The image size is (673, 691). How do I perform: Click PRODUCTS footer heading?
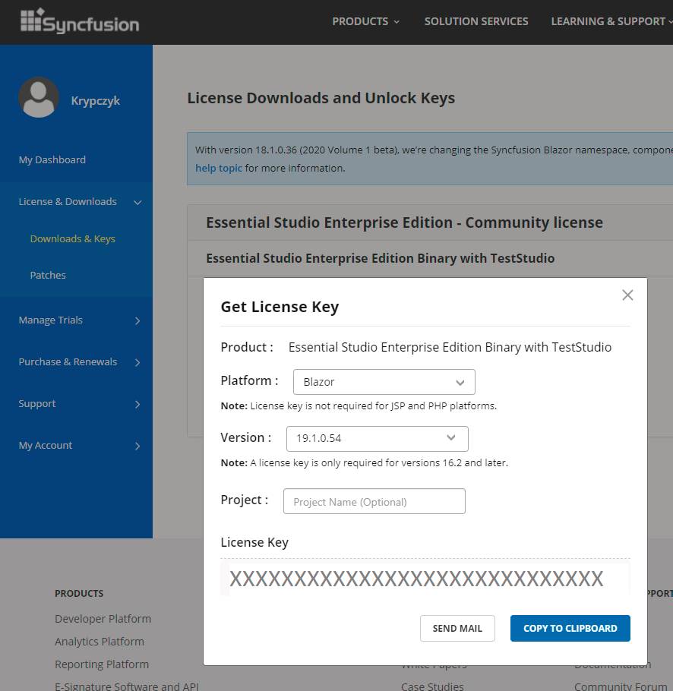[x=79, y=593]
